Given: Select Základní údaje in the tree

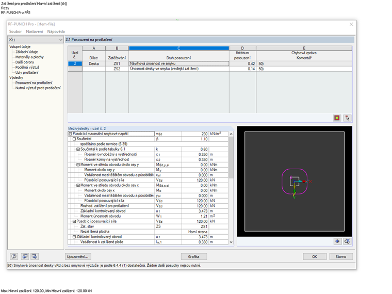Looking at the screenshot, I should click(26, 52).
